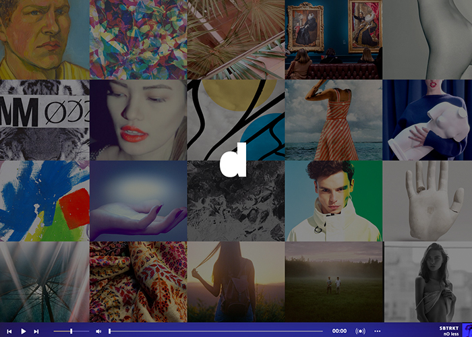Image resolution: width=472 pixels, height=337 pixels.
Task: Click the white 'd' logo in center
Action: [x=233, y=161]
